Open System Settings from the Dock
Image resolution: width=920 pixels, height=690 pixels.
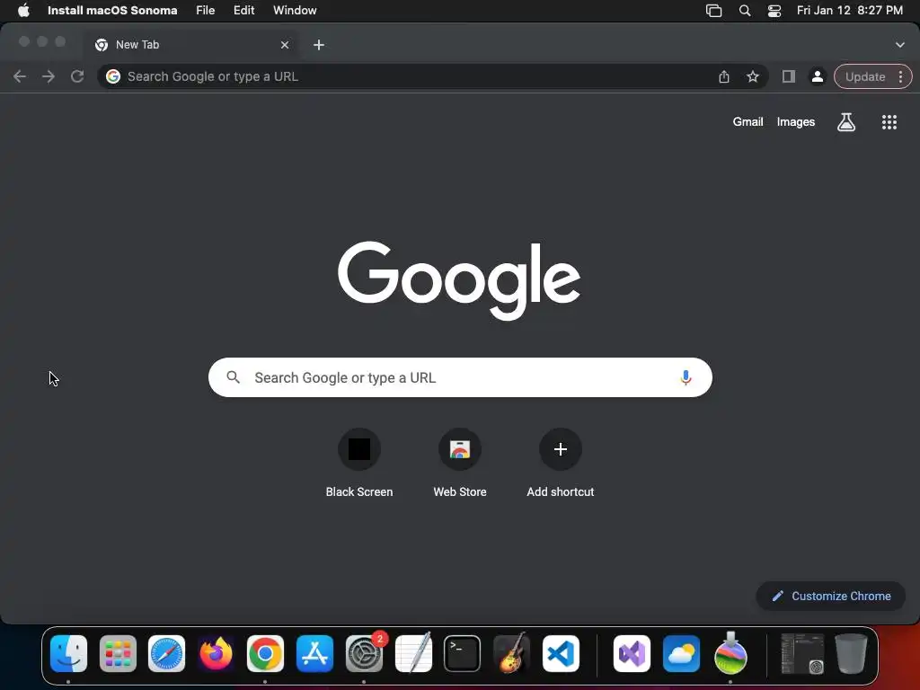pyautogui.click(x=365, y=653)
